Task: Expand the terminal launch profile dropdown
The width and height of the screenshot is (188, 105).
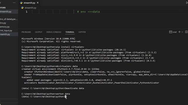Action: click(182, 32)
